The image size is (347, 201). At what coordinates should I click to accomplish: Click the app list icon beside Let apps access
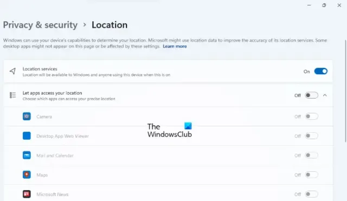(x=12, y=95)
